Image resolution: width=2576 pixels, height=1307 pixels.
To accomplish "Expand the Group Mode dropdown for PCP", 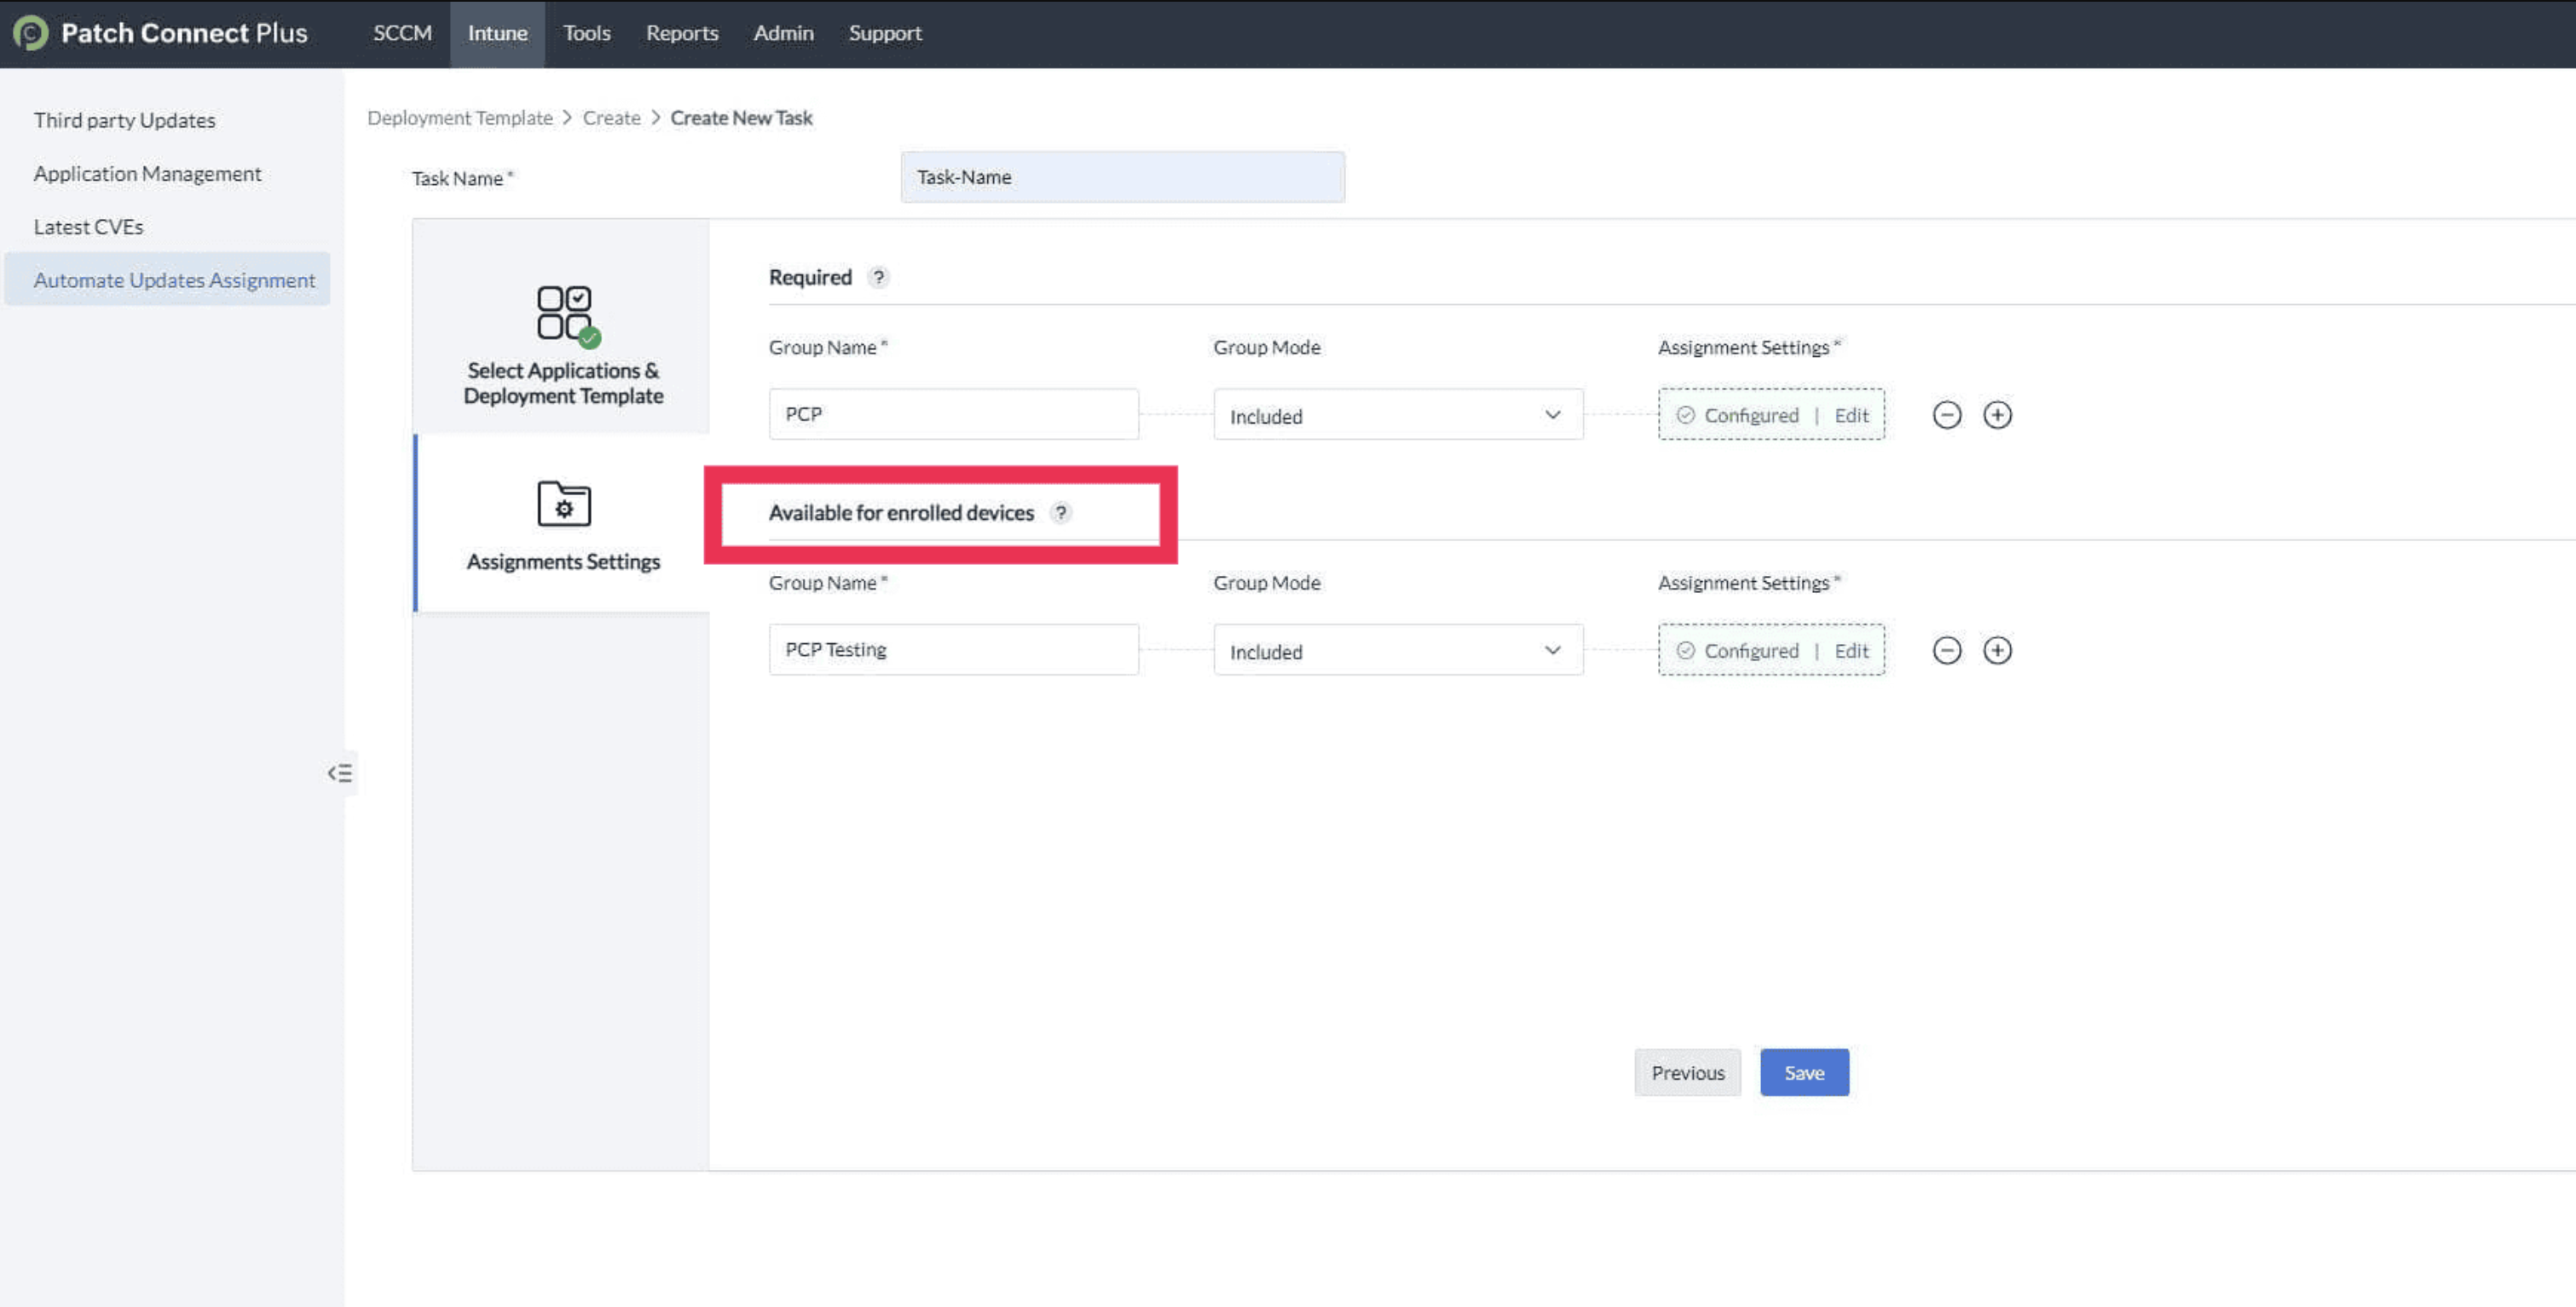I will point(1397,415).
